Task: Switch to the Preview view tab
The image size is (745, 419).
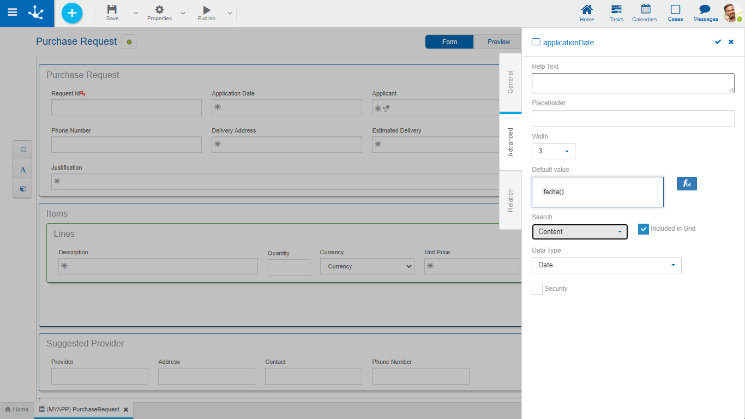Action: click(x=498, y=42)
